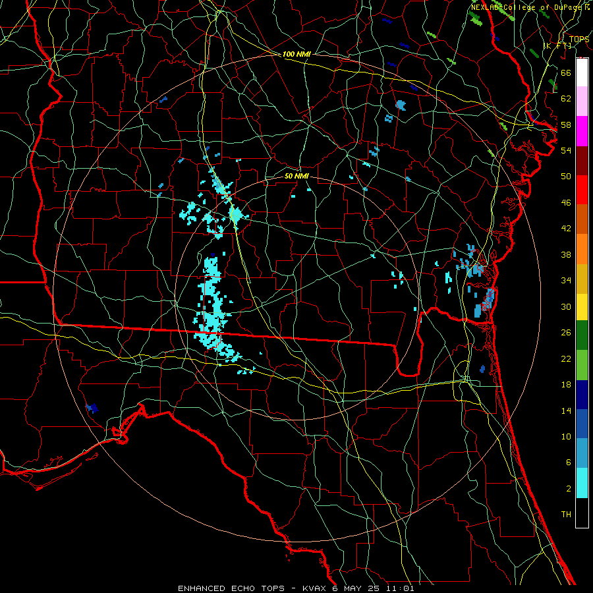Viewport: 593px width, 593px height.
Task: Click the dark green legend swatch
Action: coord(582,335)
